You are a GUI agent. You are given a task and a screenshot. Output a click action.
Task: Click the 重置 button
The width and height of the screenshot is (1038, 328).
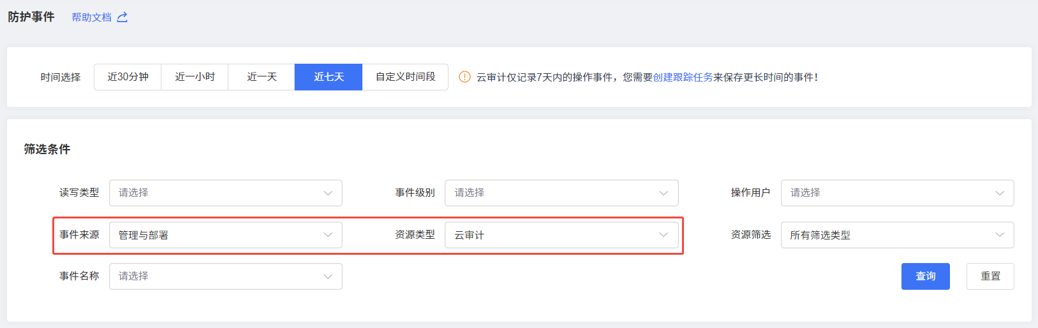[990, 276]
